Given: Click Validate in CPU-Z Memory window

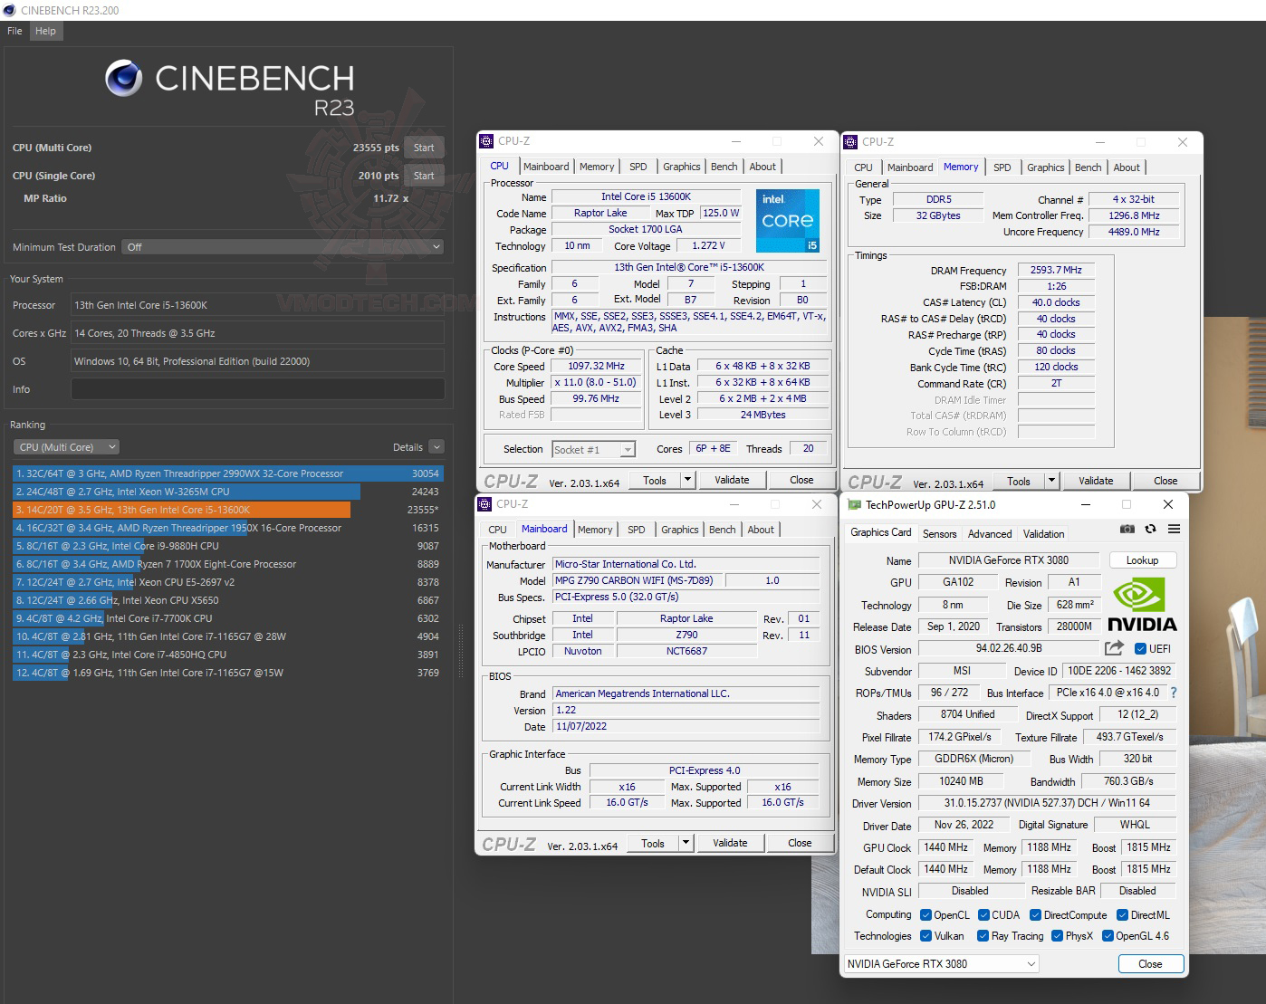Looking at the screenshot, I should coord(1096,481).
